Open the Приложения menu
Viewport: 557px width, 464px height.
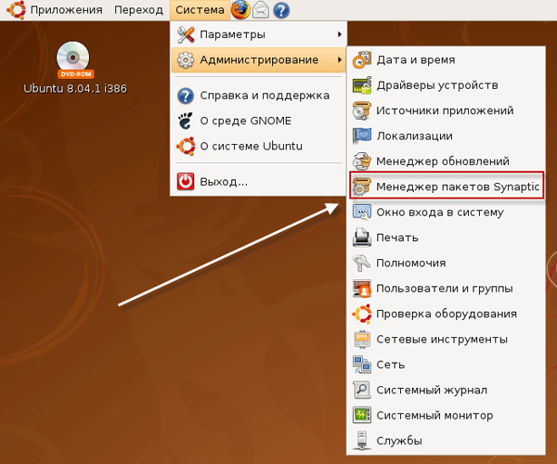click(x=65, y=10)
